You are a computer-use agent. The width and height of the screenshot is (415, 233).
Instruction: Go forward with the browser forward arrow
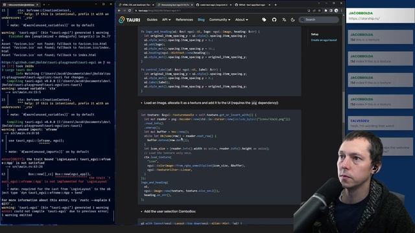coord(124,10)
